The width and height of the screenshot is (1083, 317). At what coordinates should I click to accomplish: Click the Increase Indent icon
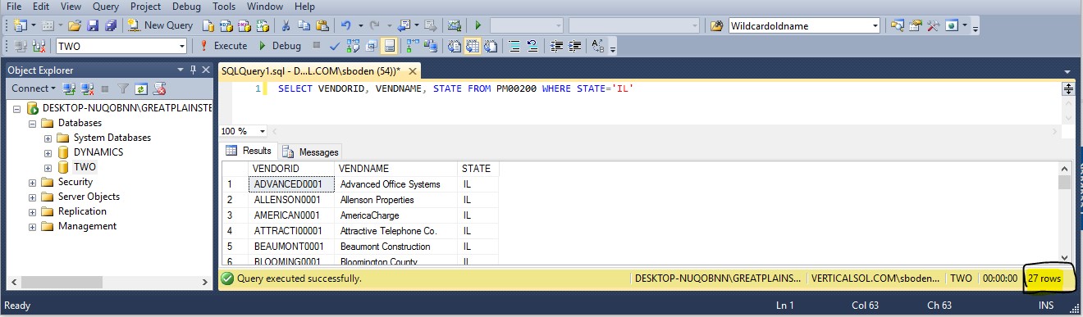574,46
